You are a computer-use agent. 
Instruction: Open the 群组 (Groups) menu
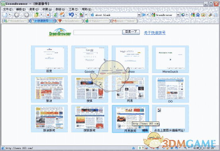(60, 9)
